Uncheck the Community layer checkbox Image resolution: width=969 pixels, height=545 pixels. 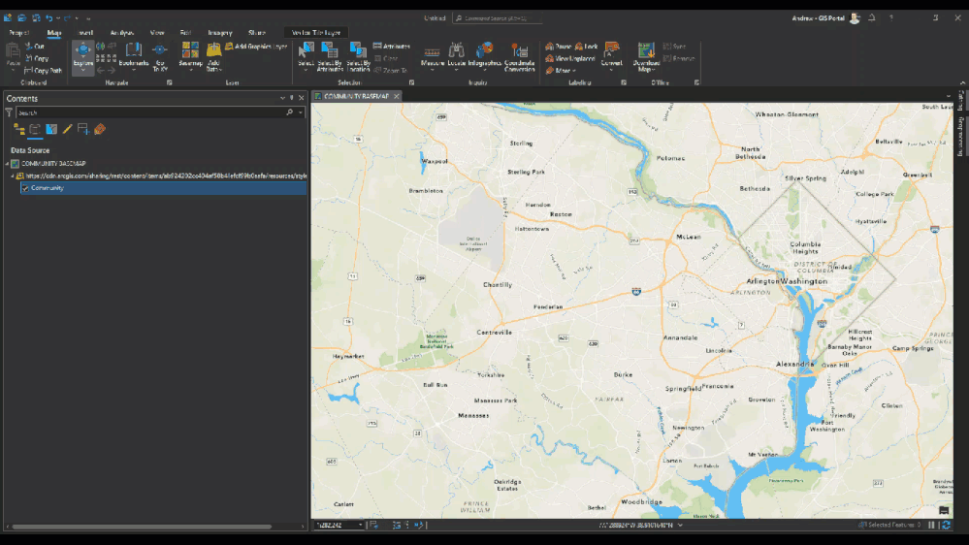(25, 188)
